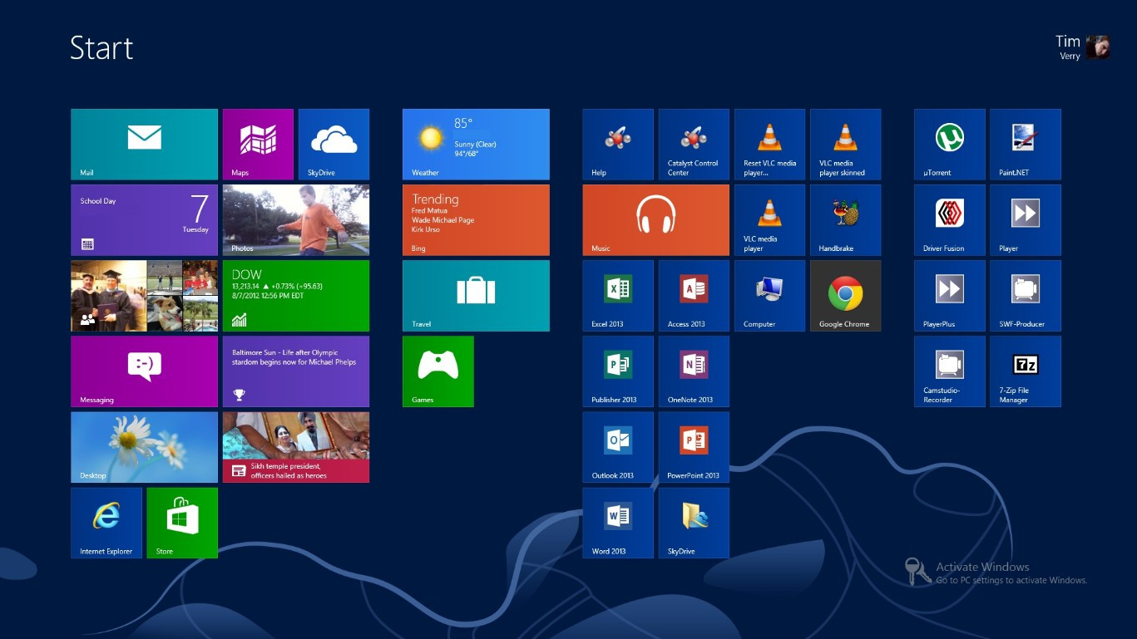Open the 7-Zip File Manager tile
1137x639 pixels.
[1025, 371]
